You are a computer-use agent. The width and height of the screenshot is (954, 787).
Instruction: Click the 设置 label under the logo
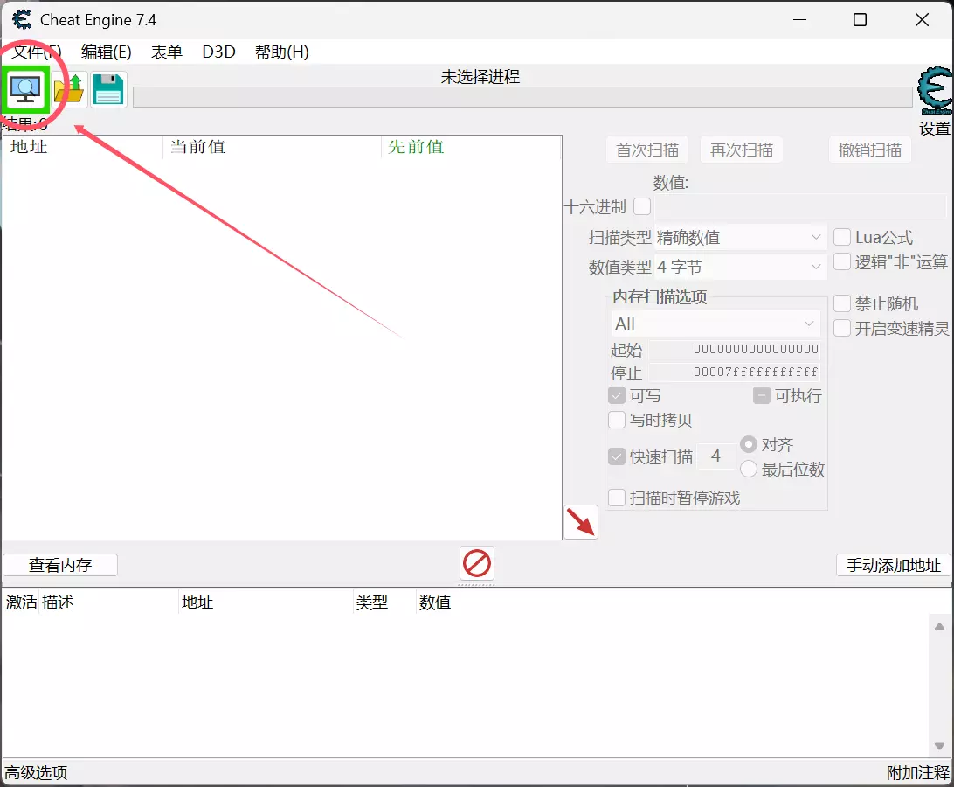tap(935, 129)
